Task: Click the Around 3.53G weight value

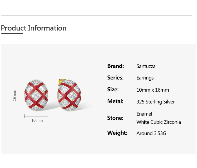Action: click(151, 133)
